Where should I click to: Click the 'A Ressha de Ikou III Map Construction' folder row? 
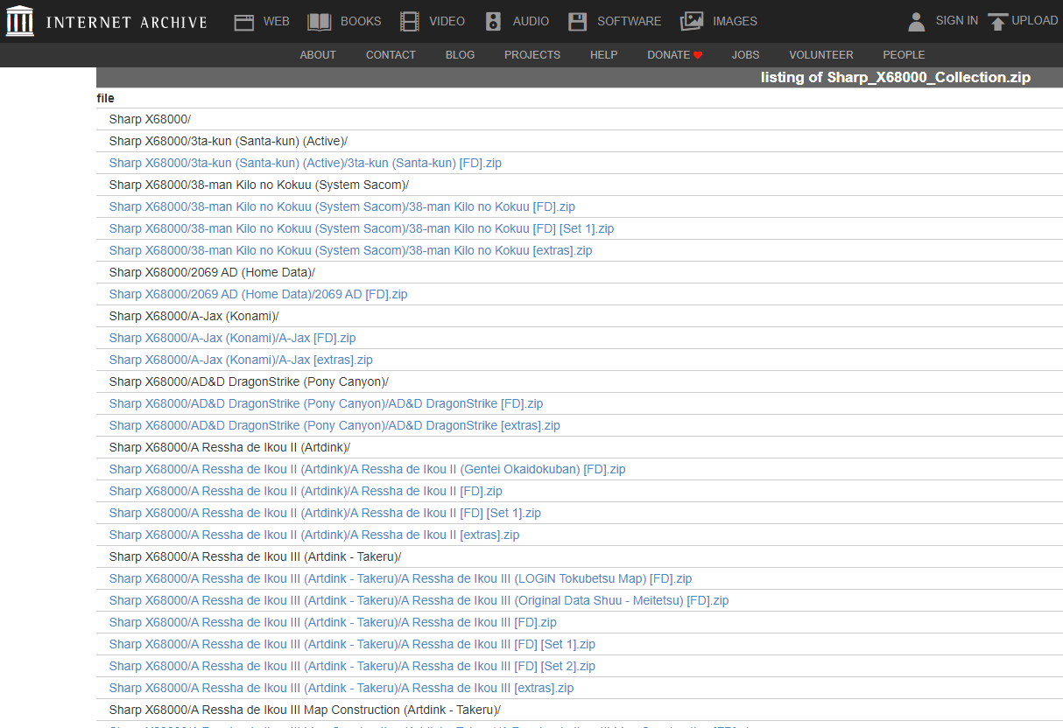click(x=580, y=710)
